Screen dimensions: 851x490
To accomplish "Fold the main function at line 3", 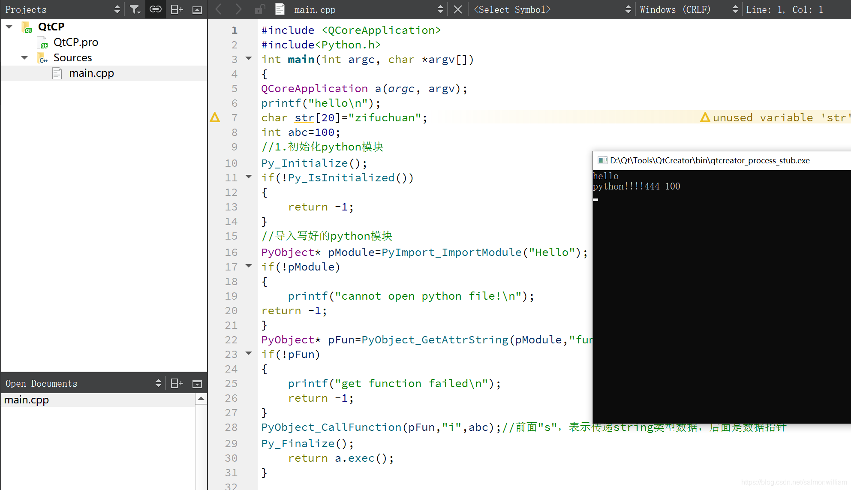I will (249, 58).
